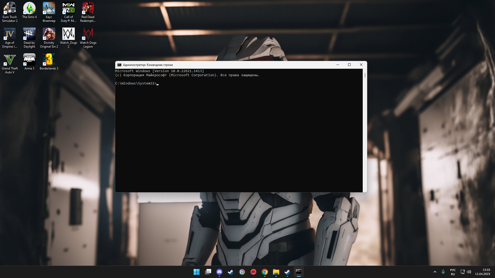Viewport: 495px width, 278px height.
Task: Click the Command Prompt title bar icon menu
Action: pos(119,65)
